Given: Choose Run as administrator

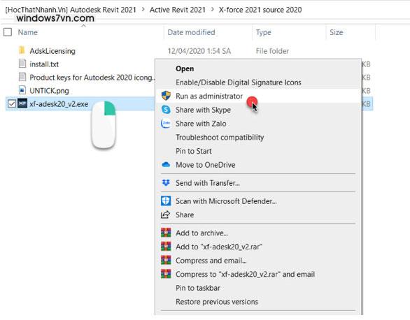Looking at the screenshot, I should point(209,96).
